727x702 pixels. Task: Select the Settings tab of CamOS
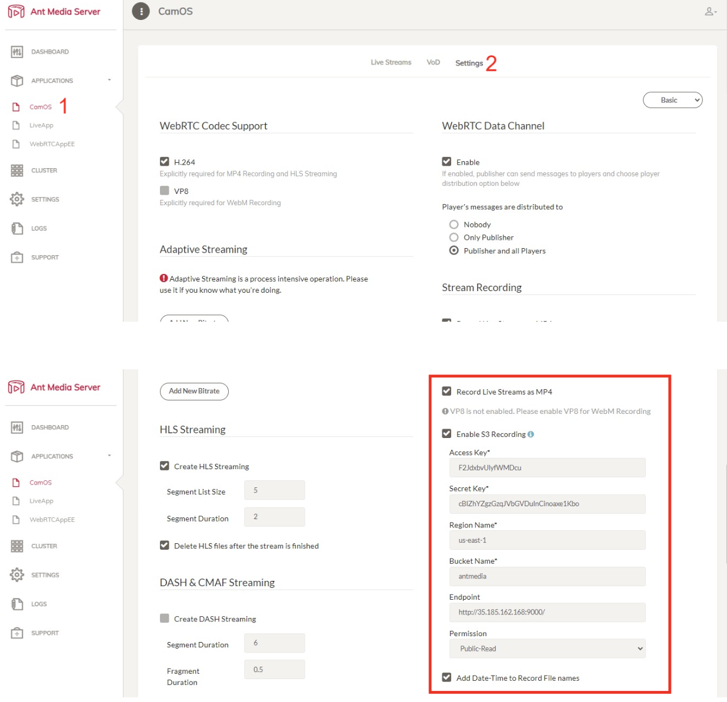coord(469,63)
